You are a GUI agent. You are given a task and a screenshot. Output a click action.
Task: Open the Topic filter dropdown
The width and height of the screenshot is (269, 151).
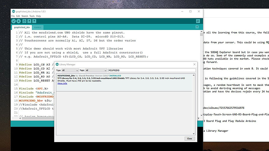(x=96, y=70)
